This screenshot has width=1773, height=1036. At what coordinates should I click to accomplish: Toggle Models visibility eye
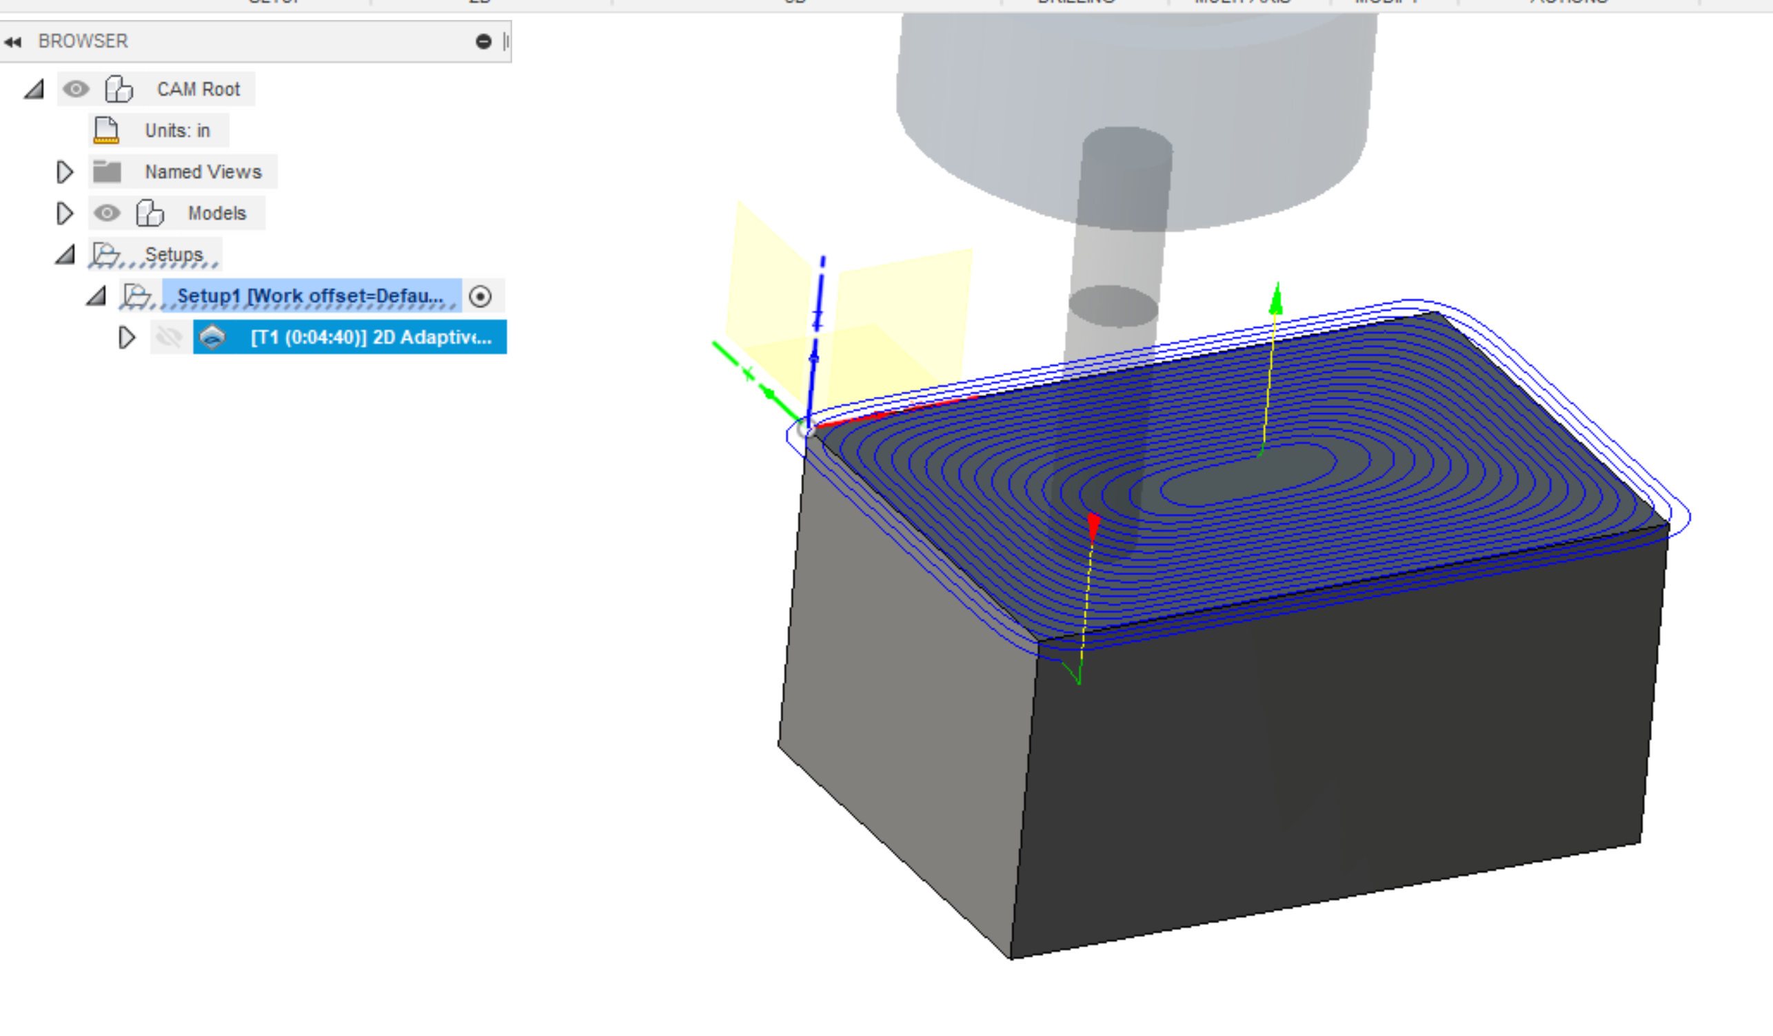coord(107,213)
